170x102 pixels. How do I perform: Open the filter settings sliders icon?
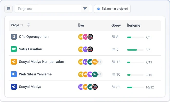8,9
